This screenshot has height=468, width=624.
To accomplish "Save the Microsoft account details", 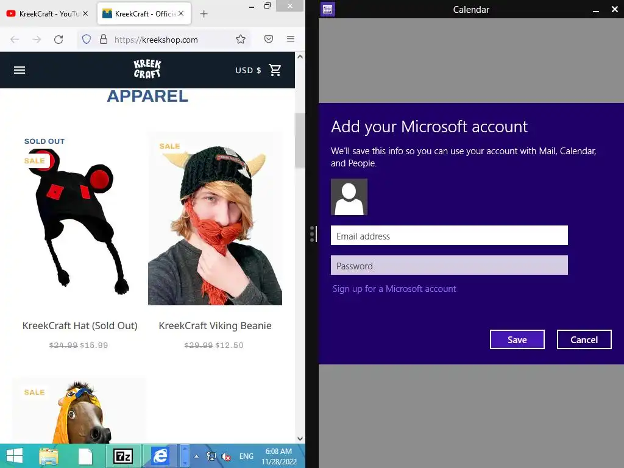I will click(517, 339).
